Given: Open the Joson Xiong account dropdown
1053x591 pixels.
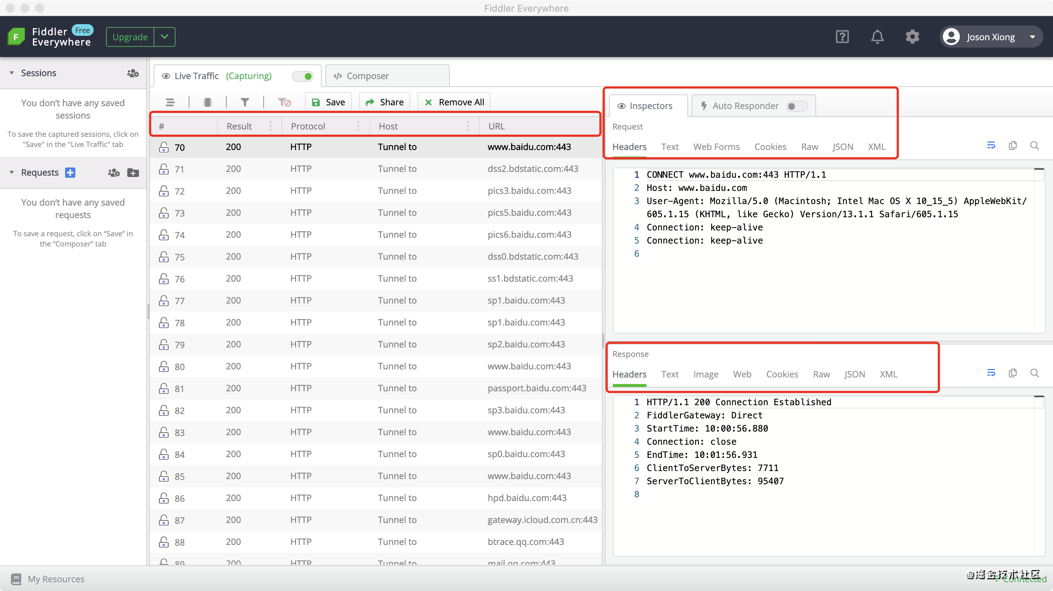Looking at the screenshot, I should click(x=1033, y=37).
